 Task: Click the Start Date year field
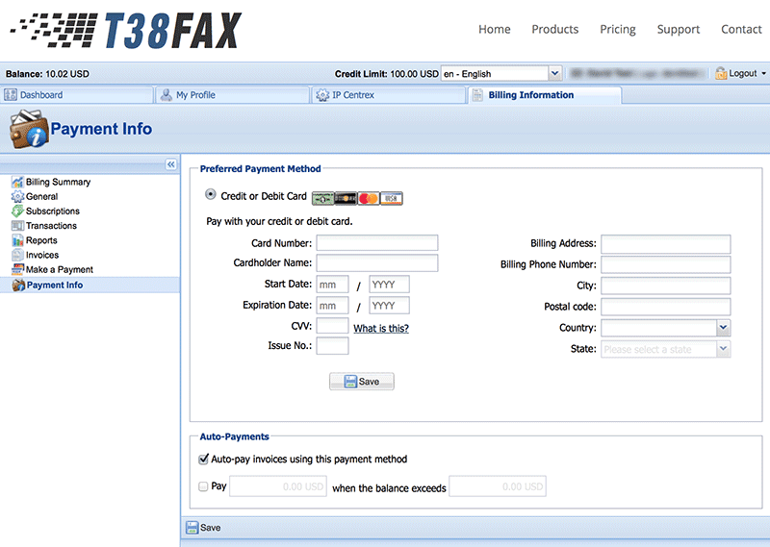coord(389,284)
